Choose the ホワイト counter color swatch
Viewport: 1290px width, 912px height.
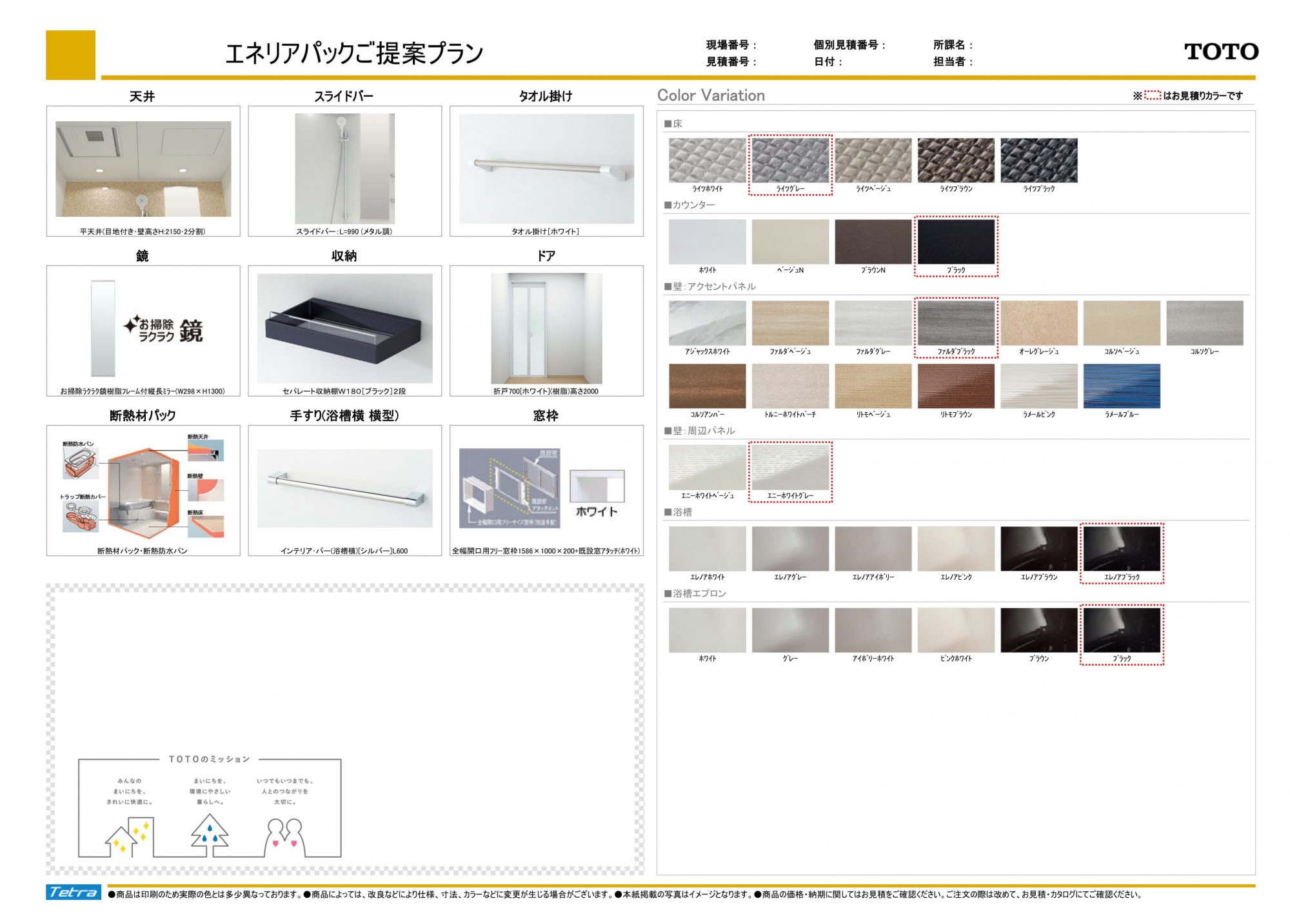click(707, 242)
